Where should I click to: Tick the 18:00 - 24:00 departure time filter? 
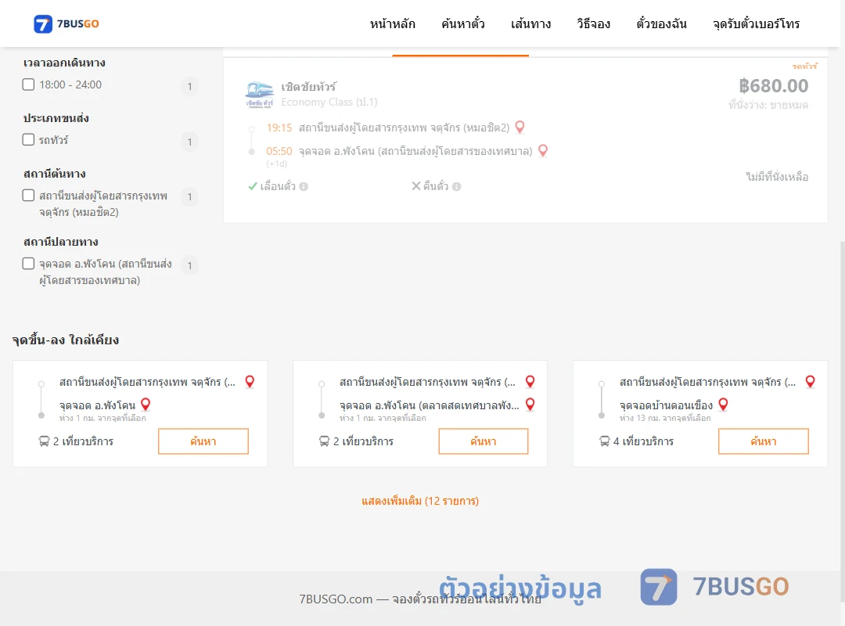pyautogui.click(x=29, y=85)
